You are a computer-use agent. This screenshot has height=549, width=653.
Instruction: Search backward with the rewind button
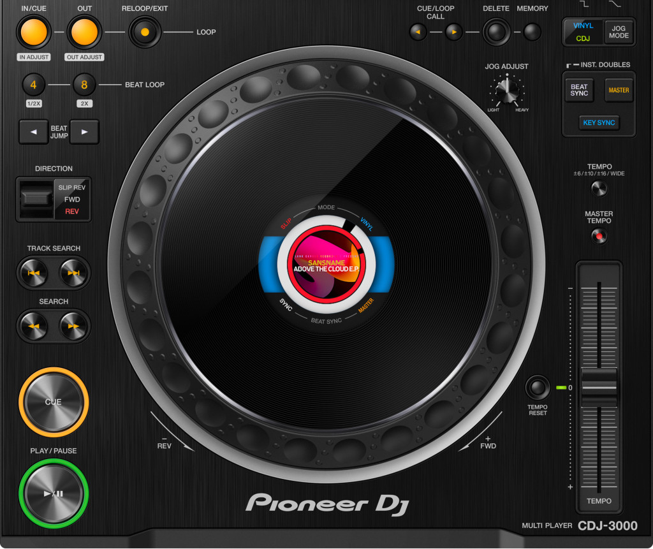tap(34, 326)
